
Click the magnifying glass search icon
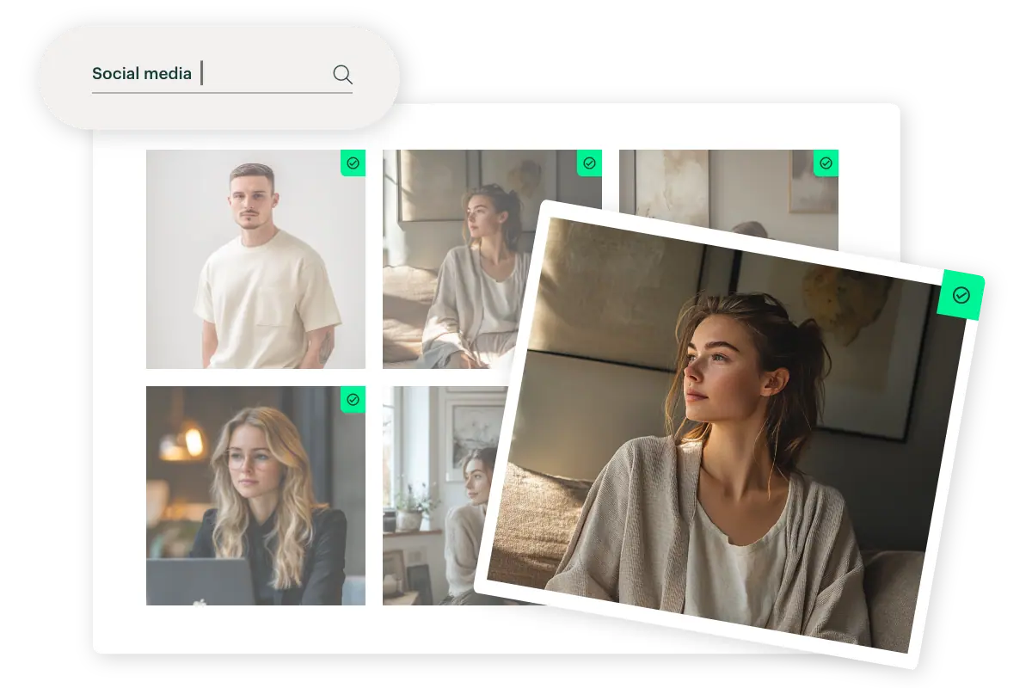(x=341, y=75)
